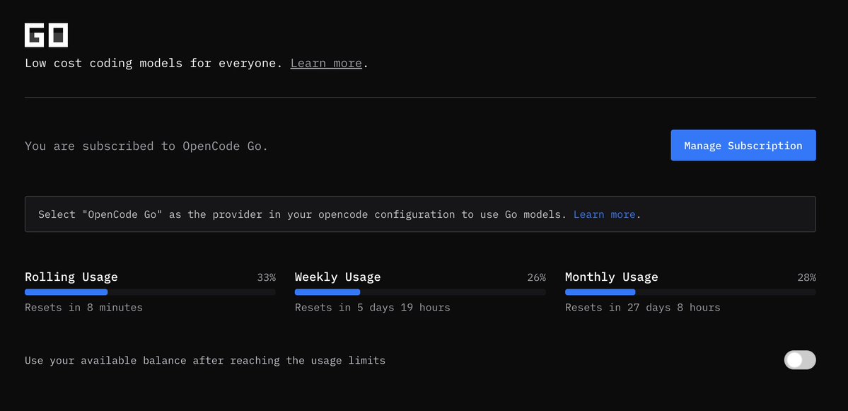The image size is (848, 411).
Task: Click 'Resets in 5 days 19 hours' text
Action: click(373, 308)
